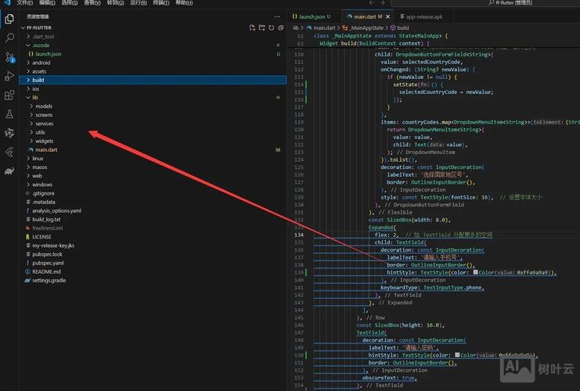The width and height of the screenshot is (580, 391).
Task: Open the Testing flask icon view
Action: (x=9, y=114)
